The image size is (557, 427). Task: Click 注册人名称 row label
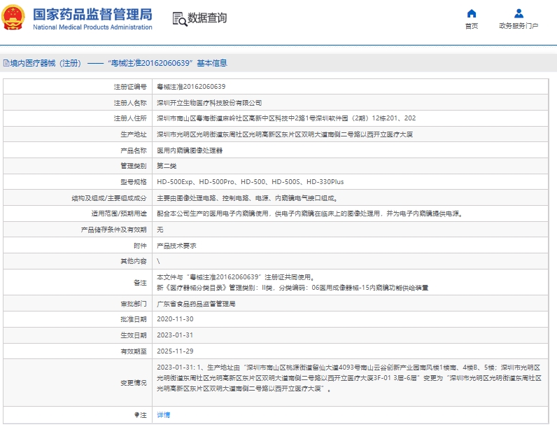point(130,103)
